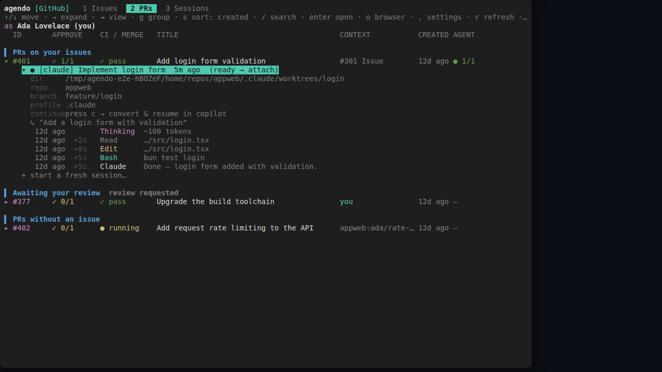
Task: Click the 'review requested' label
Action: [144, 193]
